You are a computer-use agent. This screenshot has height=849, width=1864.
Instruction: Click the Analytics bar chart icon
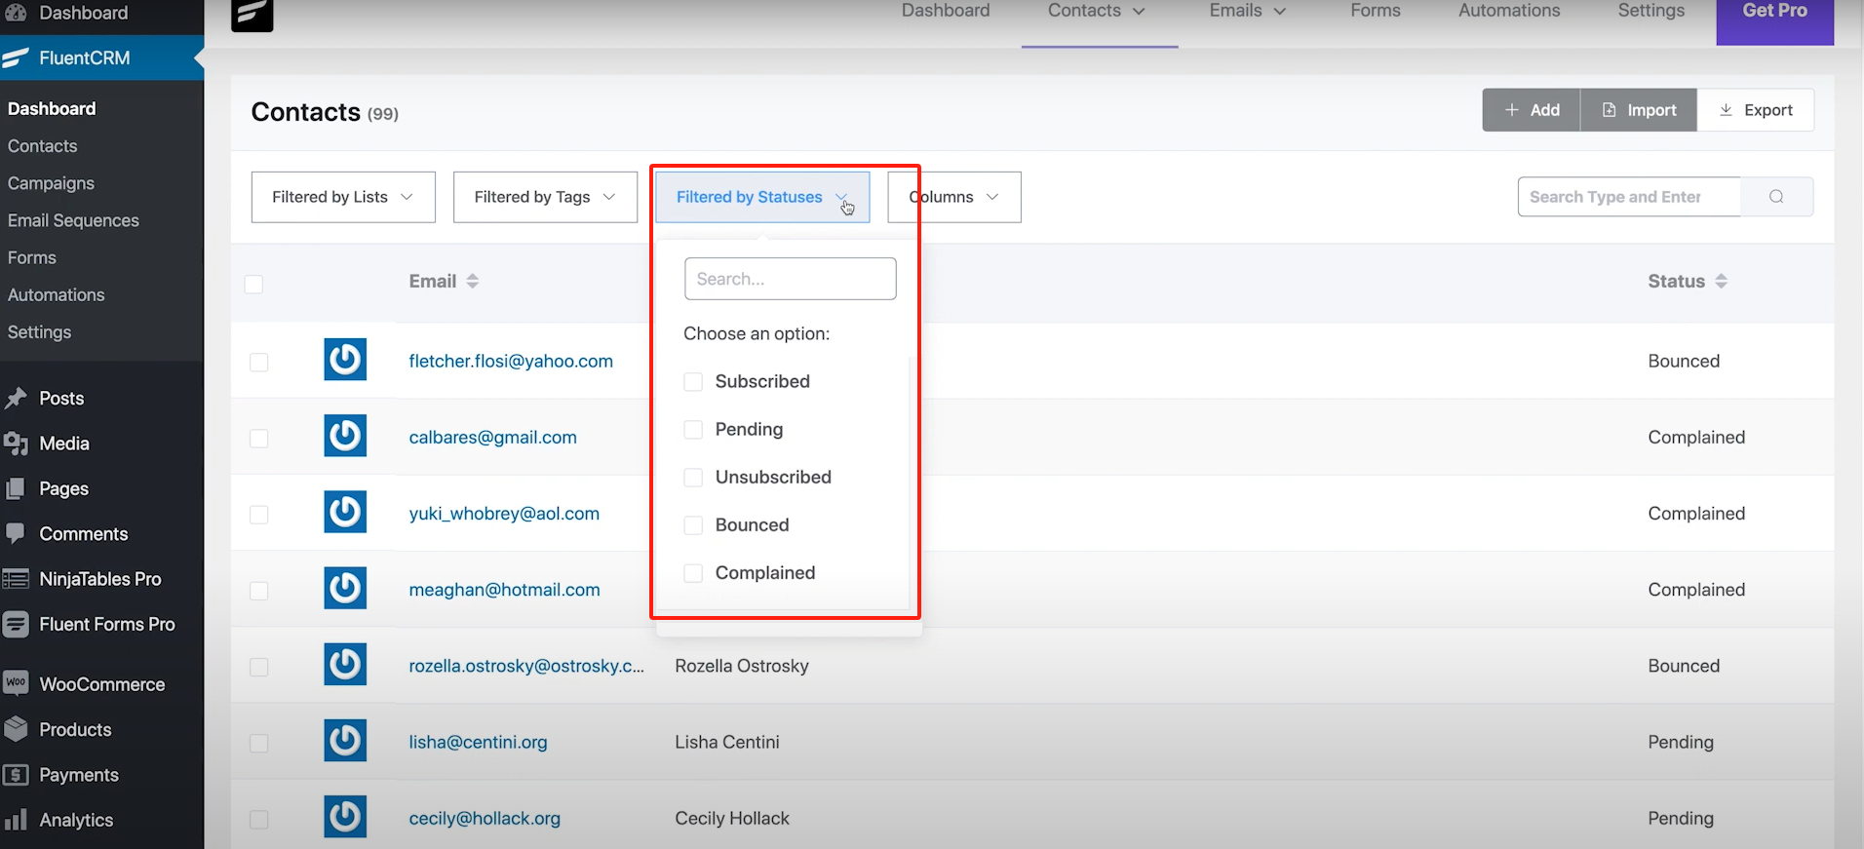tap(16, 820)
